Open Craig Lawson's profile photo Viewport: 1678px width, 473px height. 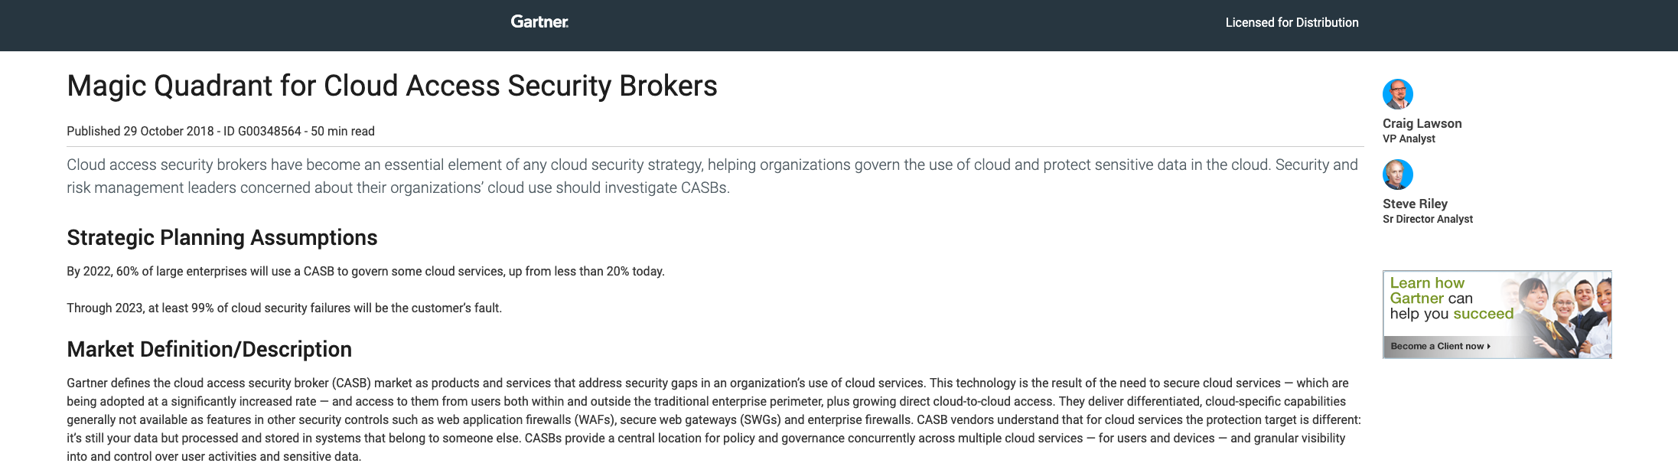(x=1397, y=94)
